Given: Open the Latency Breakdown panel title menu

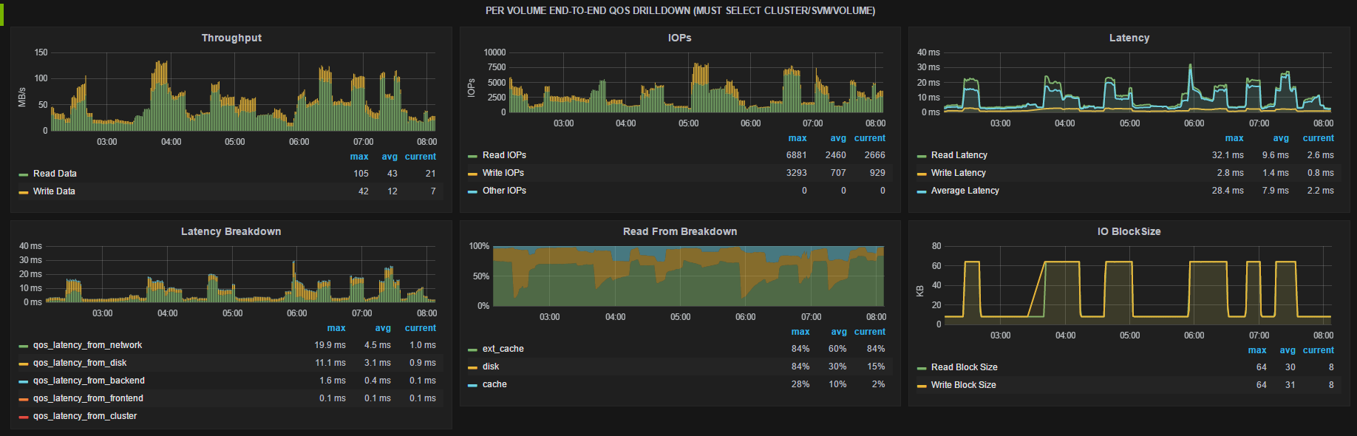Looking at the screenshot, I should 231,231.
